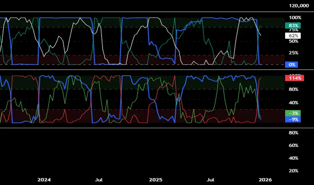Click the 25% label on upper pane scale

[x=293, y=53]
